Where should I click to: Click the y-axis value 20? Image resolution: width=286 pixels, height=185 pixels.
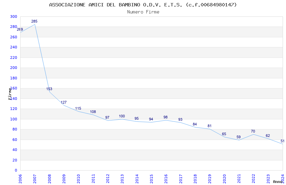(x=14, y=160)
